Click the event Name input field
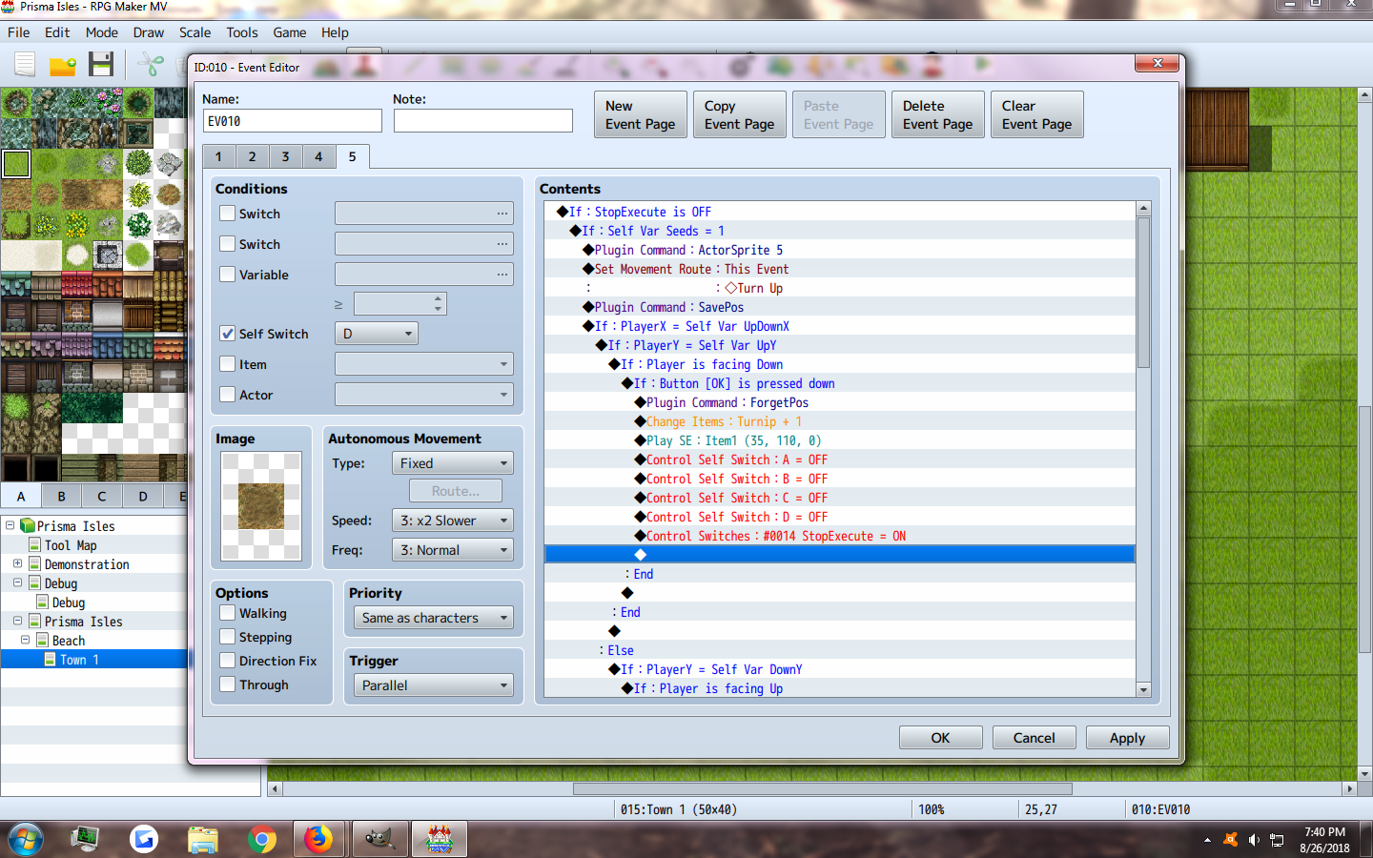This screenshot has height=858, width=1373. pos(293,121)
